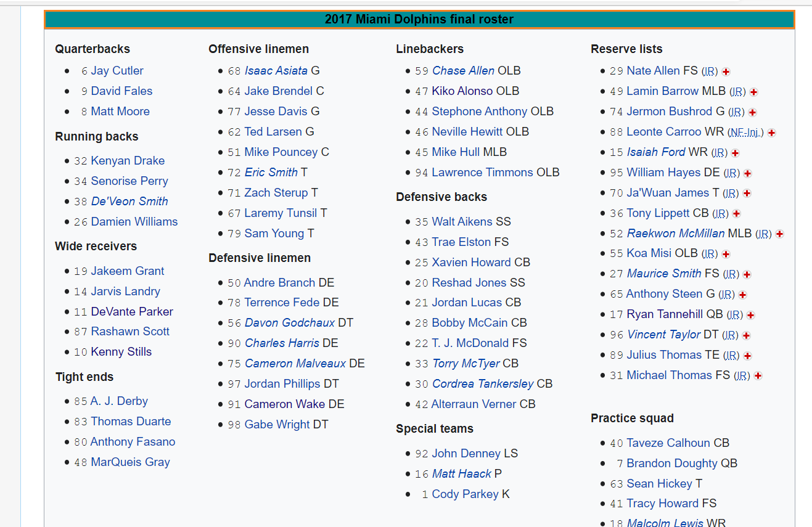Click red cross icon after Michael Thomas
This screenshot has width=812, height=527.
pos(758,376)
